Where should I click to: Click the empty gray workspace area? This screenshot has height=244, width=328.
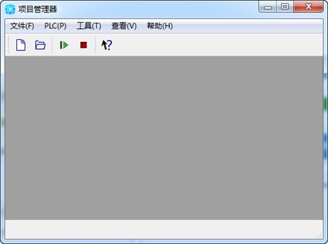[164, 138]
